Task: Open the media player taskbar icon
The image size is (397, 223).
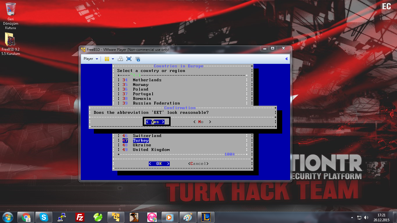Action: (170, 217)
